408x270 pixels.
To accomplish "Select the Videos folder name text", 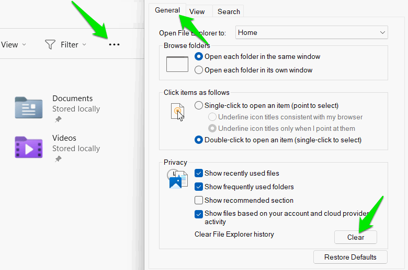I will [x=64, y=138].
